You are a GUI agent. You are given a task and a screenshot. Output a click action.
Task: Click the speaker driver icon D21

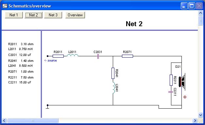point(182,82)
